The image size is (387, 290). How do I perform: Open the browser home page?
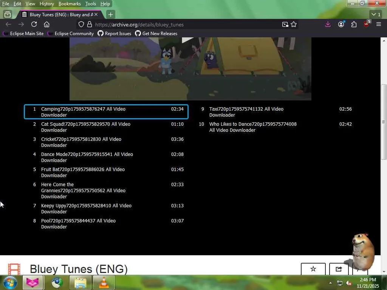(46, 25)
